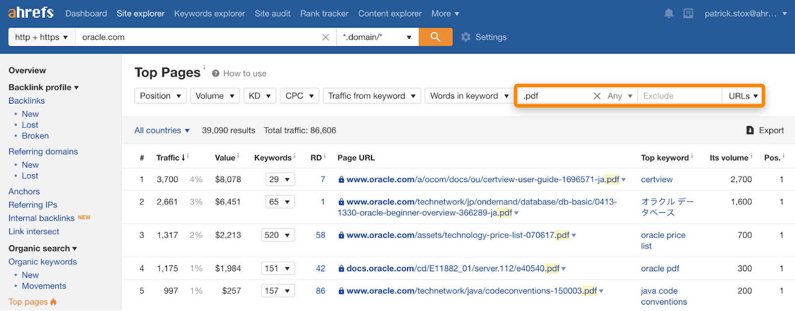The height and width of the screenshot is (311, 795).
Task: Open Settings via the gear icon
Action: click(466, 37)
